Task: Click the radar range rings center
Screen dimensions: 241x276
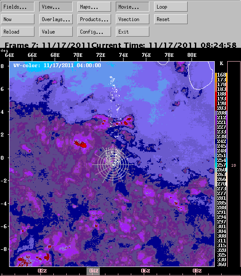Action: click(x=113, y=165)
